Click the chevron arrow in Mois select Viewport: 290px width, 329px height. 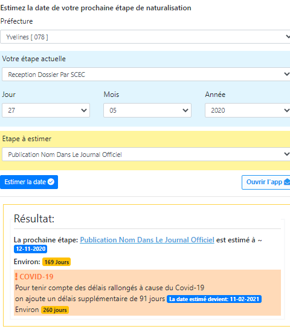185,110
